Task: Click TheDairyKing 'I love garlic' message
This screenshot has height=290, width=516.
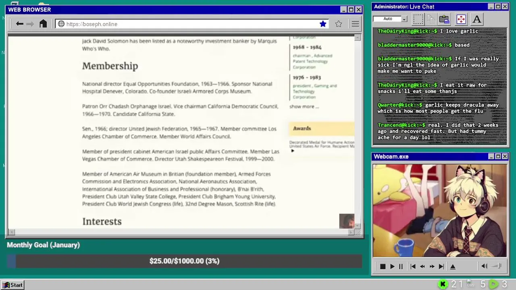Action: (x=428, y=31)
